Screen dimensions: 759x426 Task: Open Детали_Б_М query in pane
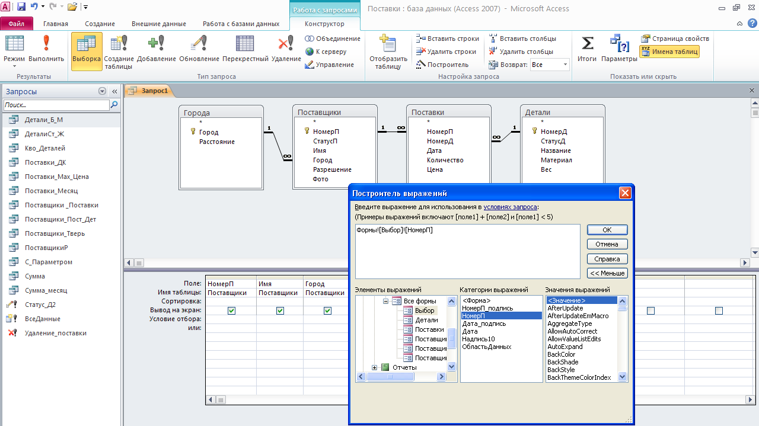click(44, 120)
